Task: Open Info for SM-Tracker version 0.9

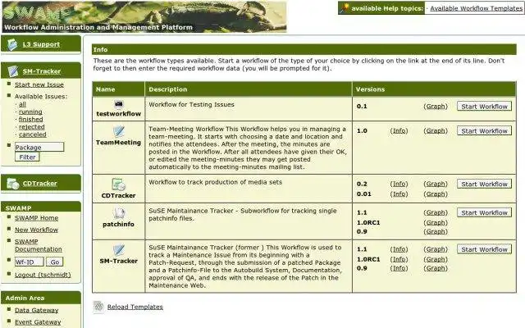Action: (399, 268)
